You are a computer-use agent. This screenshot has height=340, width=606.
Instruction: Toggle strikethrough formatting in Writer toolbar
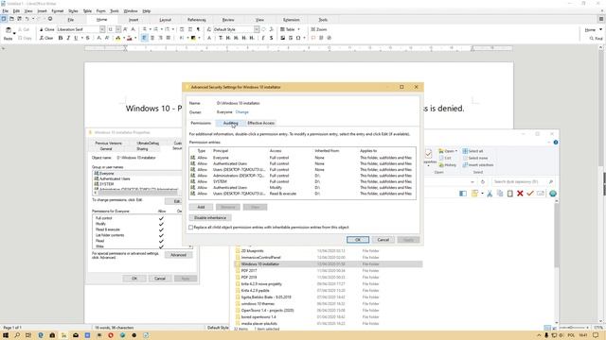tap(88, 38)
